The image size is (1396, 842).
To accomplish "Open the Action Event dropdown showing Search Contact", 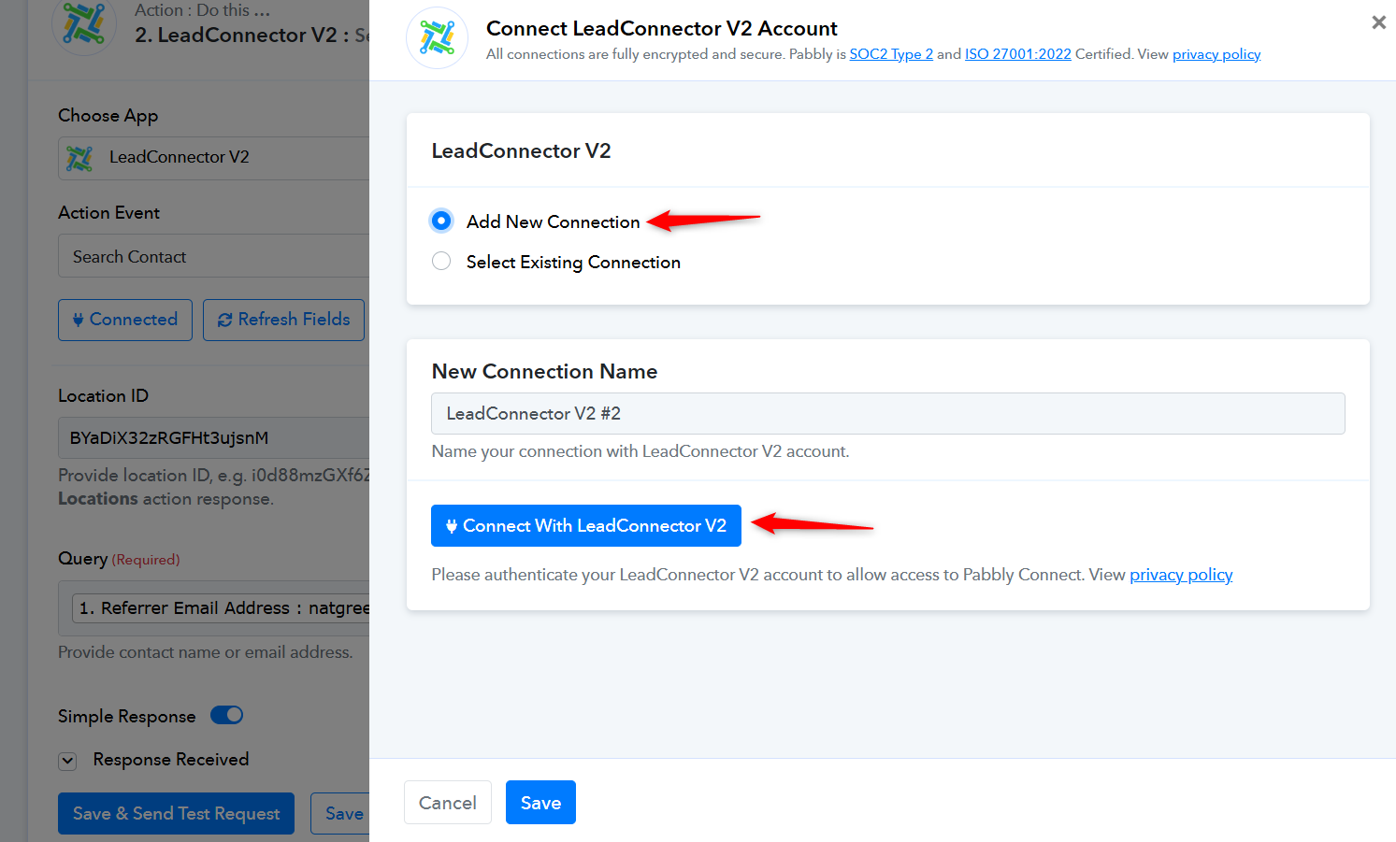I will click(214, 256).
